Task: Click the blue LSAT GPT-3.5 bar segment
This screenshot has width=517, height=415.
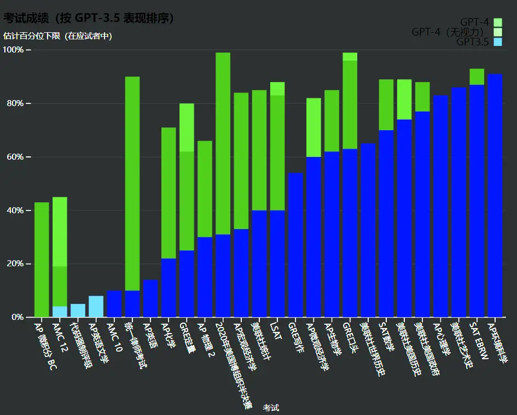Action: pos(277,264)
